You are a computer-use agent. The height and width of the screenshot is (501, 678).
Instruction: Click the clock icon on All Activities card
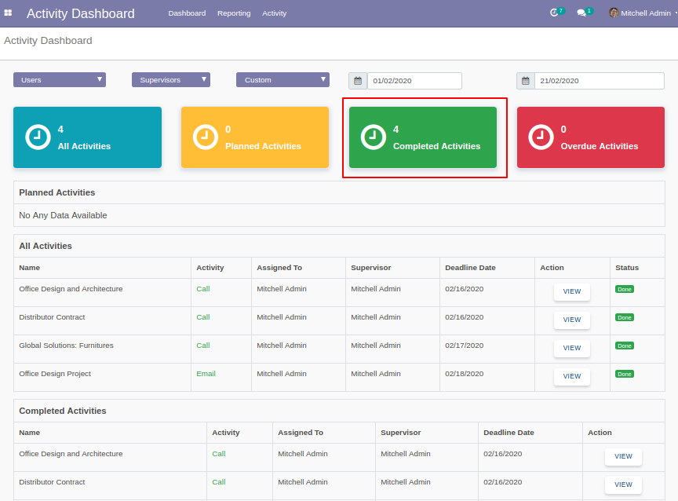[x=38, y=137]
